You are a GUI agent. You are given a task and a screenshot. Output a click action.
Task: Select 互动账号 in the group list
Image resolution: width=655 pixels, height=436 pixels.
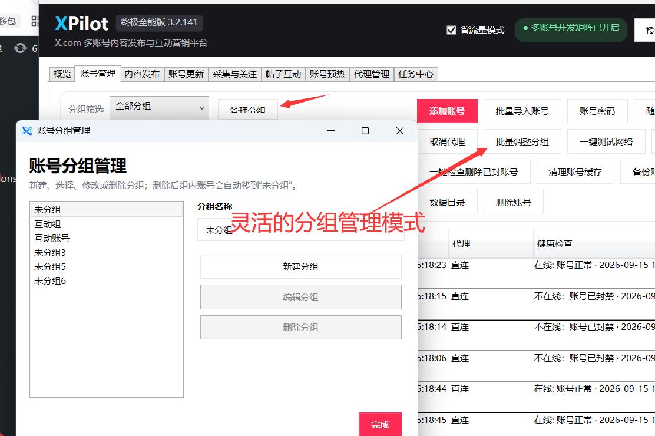point(107,238)
